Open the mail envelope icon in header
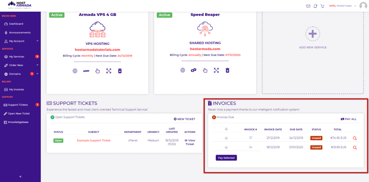 (308, 6)
